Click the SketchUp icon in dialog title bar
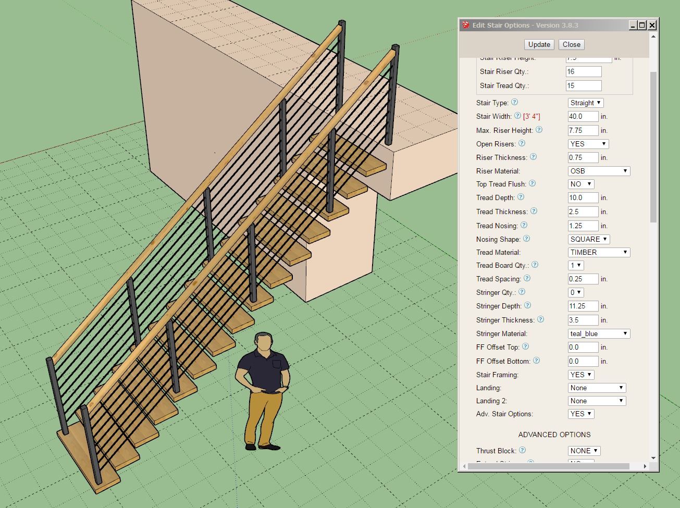The width and height of the screenshot is (680, 508). point(465,25)
